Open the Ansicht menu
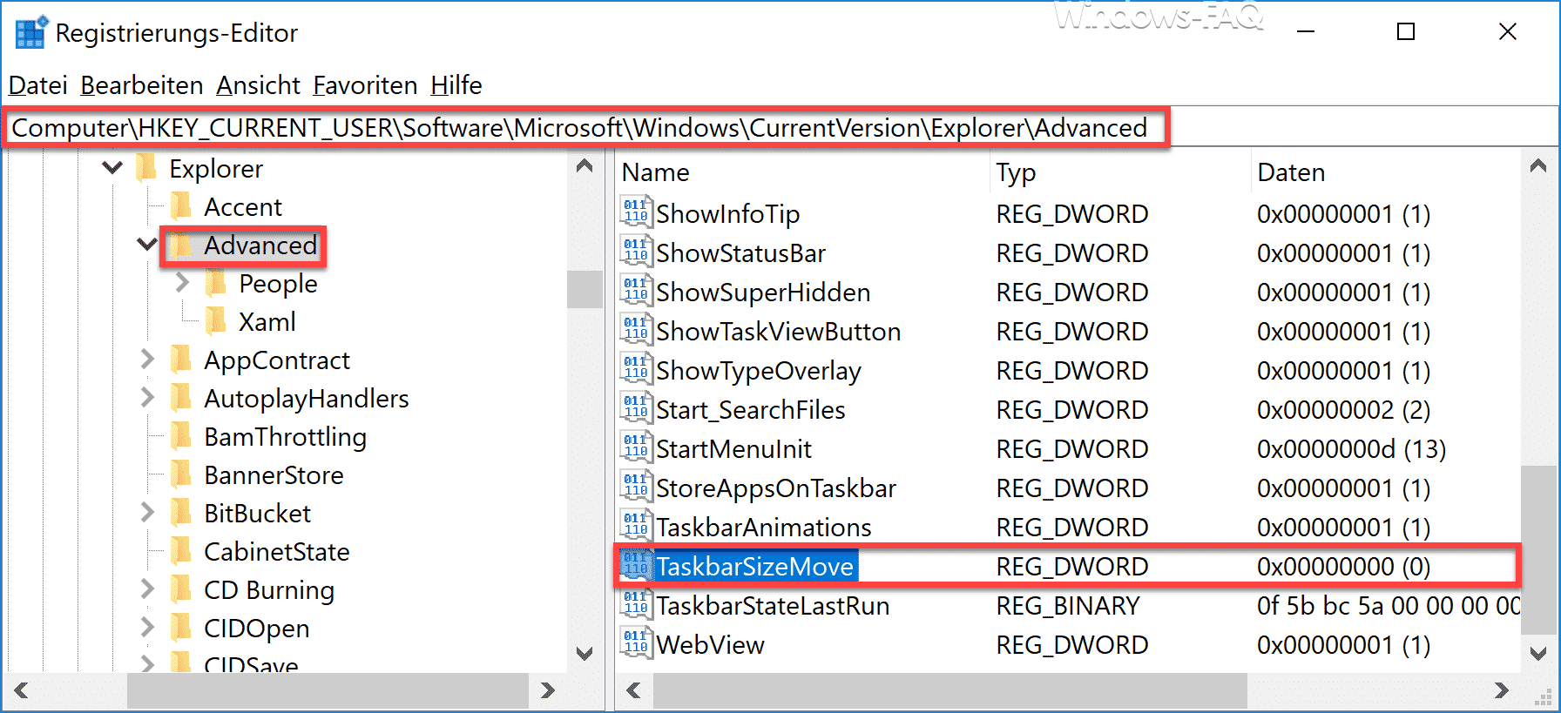The height and width of the screenshot is (713, 1561). point(259,85)
